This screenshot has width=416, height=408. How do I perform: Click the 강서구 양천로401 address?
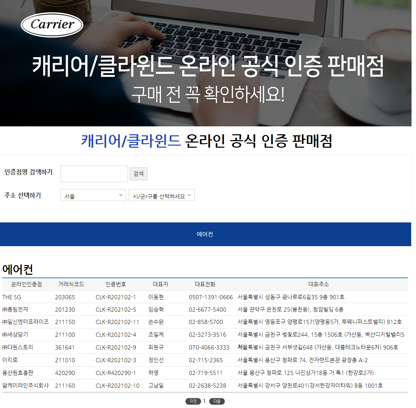[310, 385]
